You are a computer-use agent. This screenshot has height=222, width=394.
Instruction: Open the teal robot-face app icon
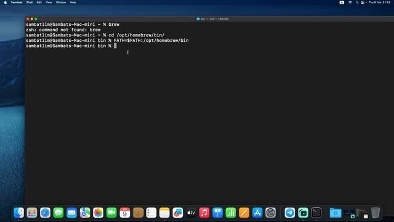point(303,213)
